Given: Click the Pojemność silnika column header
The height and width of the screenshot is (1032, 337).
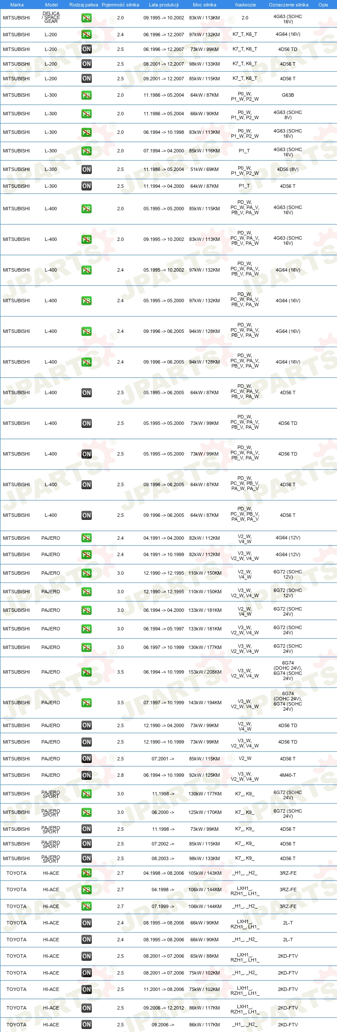Looking at the screenshot, I should (120, 5).
